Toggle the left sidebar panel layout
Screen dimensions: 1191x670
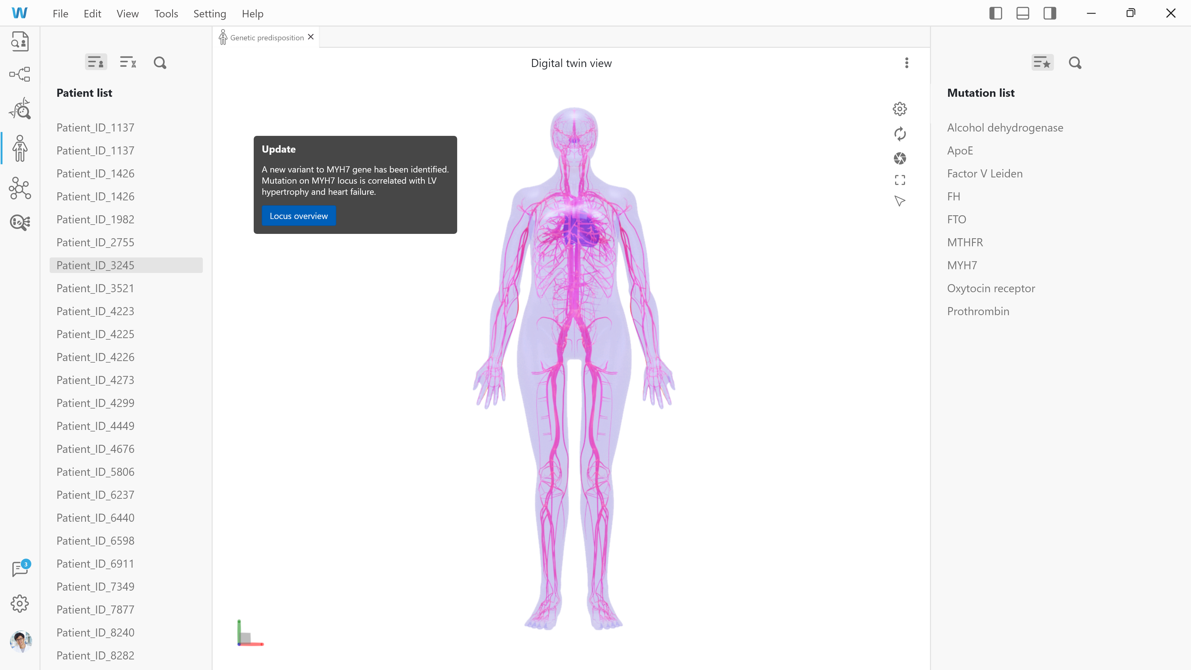coord(995,13)
